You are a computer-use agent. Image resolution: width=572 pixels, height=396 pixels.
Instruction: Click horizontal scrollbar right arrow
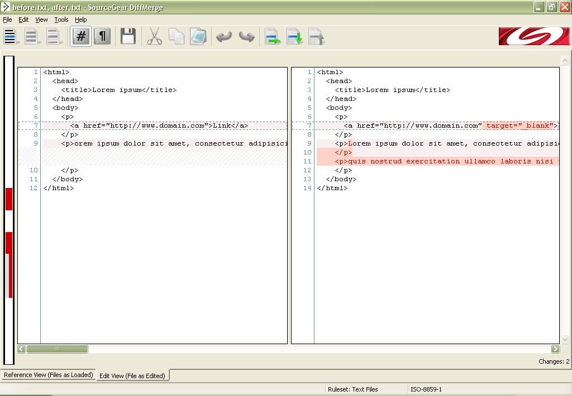(x=555, y=349)
